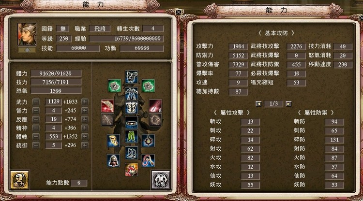363x201 pixels.
Task: Open the red spear weapon slot
Action: (155, 106)
